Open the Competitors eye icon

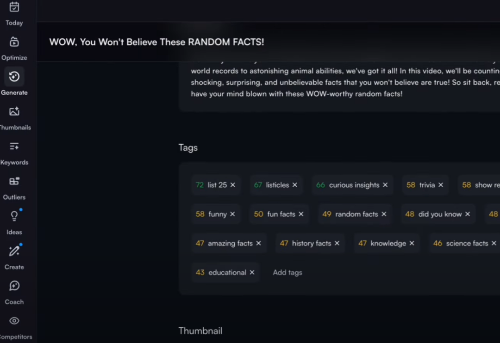click(x=14, y=321)
